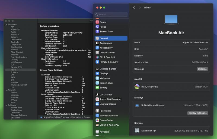The height and width of the screenshot is (139, 217).
Task: Click the Name value AppleClub's MacBook Air
Action: click(x=195, y=42)
